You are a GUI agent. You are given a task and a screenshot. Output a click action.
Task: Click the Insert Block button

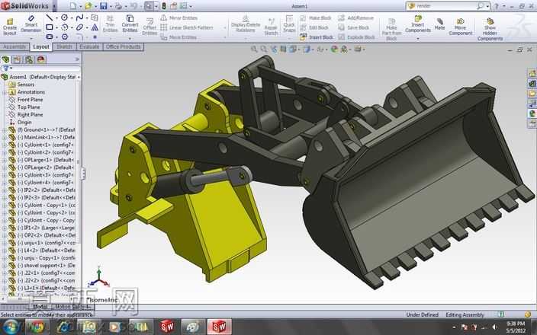(x=317, y=37)
